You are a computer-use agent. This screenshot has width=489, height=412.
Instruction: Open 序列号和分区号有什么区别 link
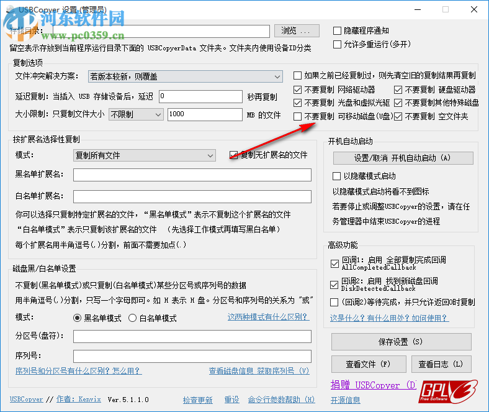coord(79,371)
